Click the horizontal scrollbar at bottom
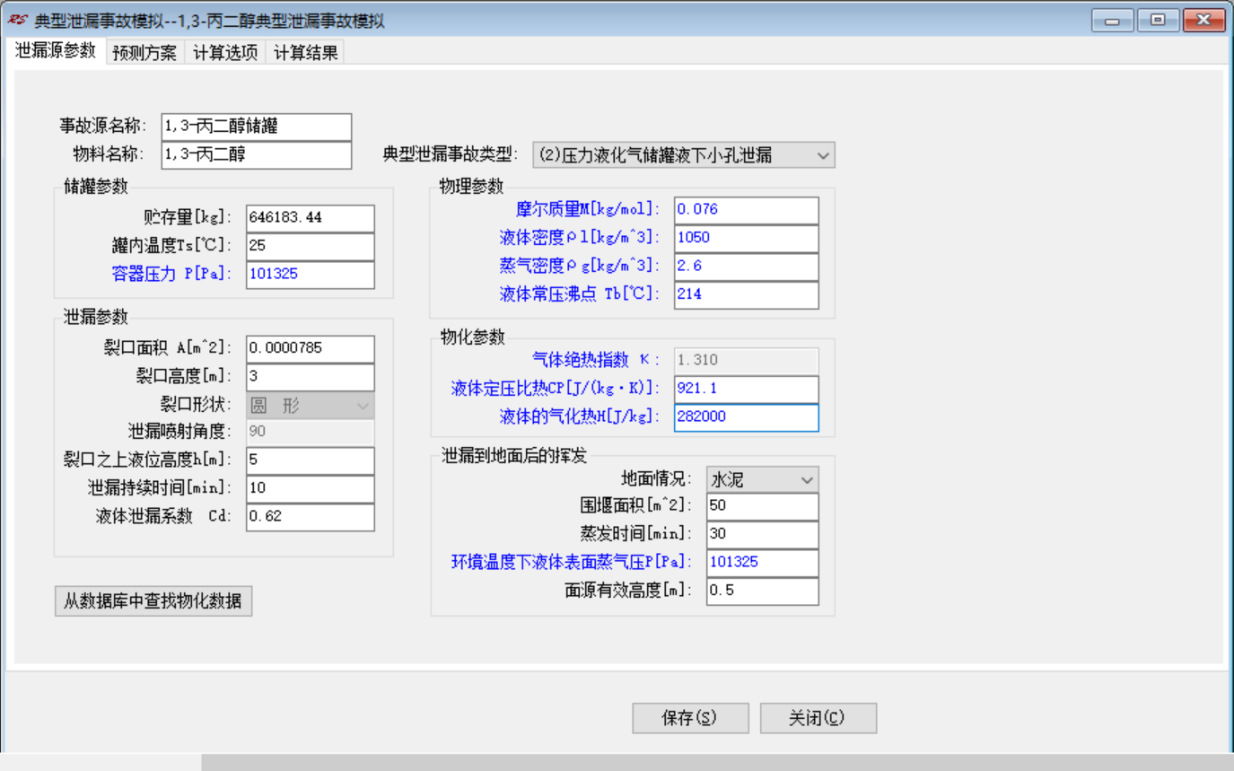The width and height of the screenshot is (1234, 771). [717, 763]
